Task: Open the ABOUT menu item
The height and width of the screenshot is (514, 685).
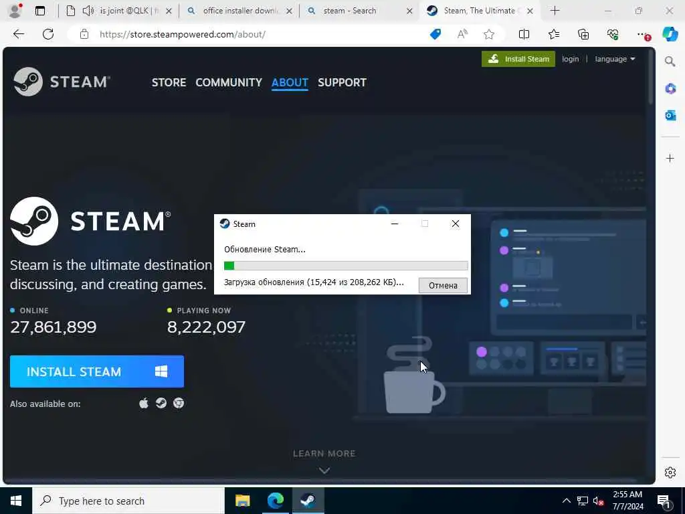Action: pyautogui.click(x=290, y=82)
